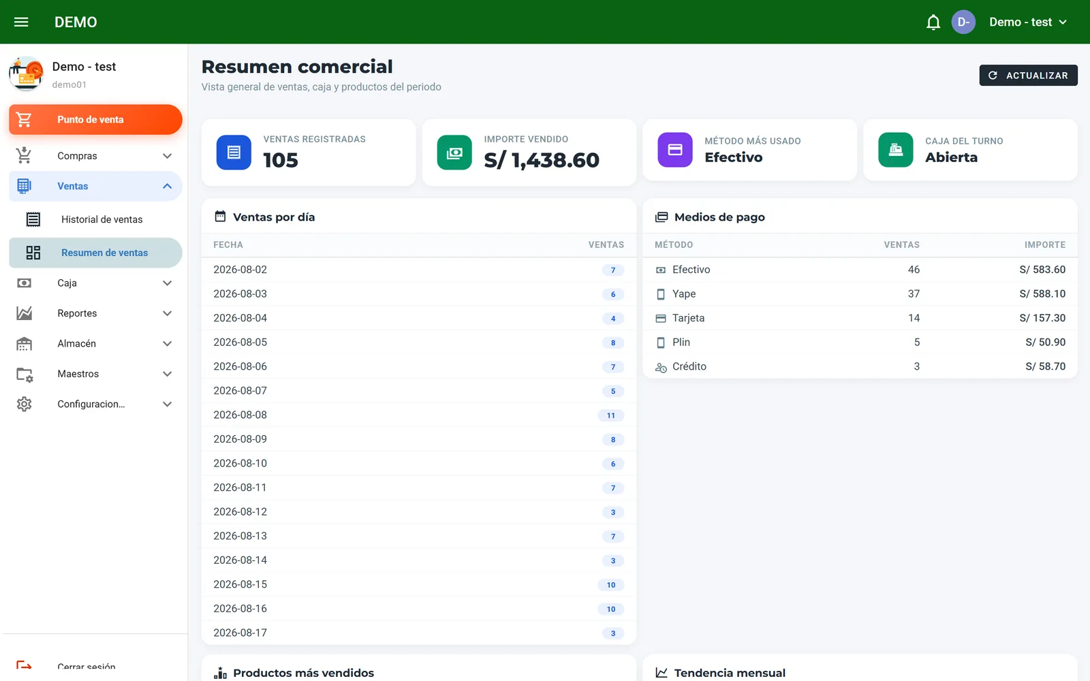1090x681 pixels.
Task: Click the Cerrar sesión logout icon
Action: coord(24,665)
